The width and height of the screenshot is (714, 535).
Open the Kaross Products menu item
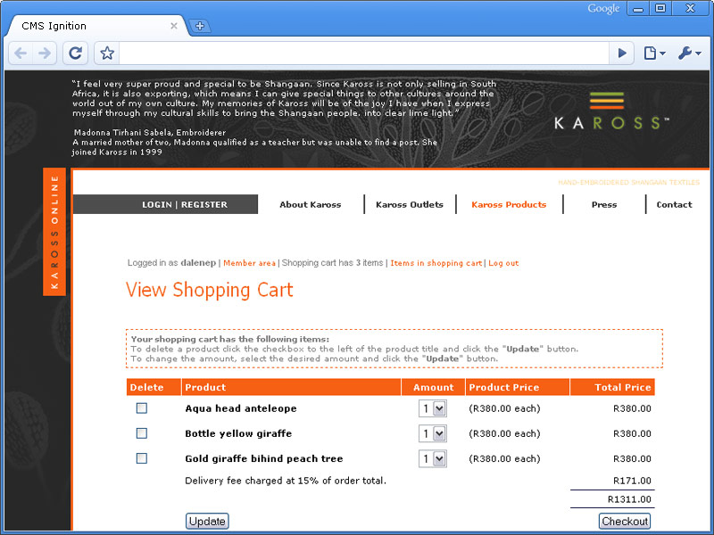point(509,205)
